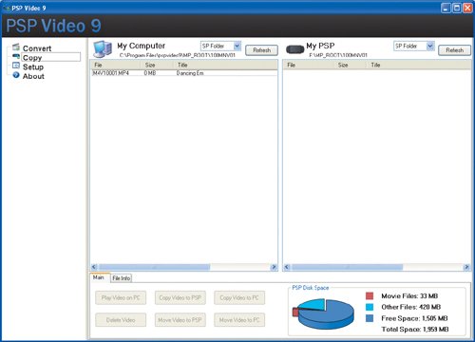Open My Computer folder dropdown
This screenshot has height=342, width=475.
tap(237, 46)
